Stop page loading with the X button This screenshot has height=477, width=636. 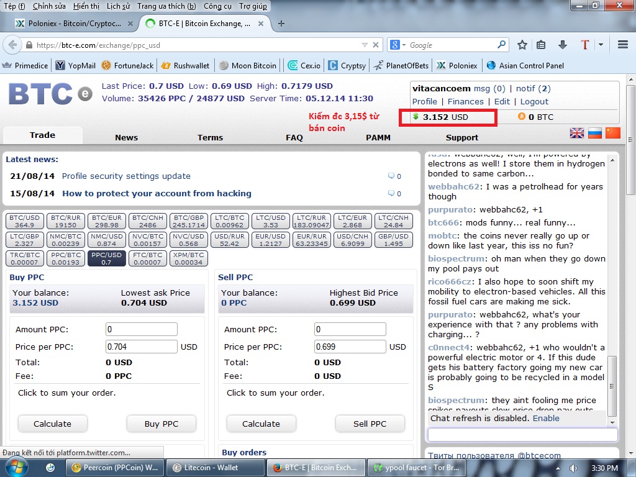click(376, 45)
